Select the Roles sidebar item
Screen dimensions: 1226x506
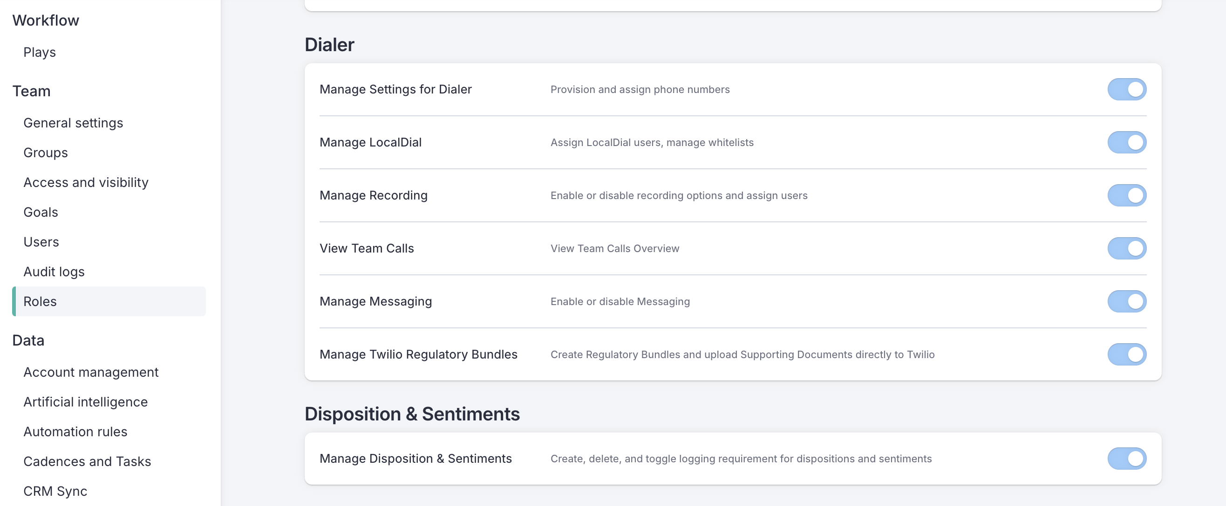point(109,302)
